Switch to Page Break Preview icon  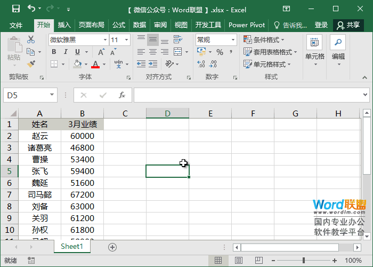coord(259,261)
